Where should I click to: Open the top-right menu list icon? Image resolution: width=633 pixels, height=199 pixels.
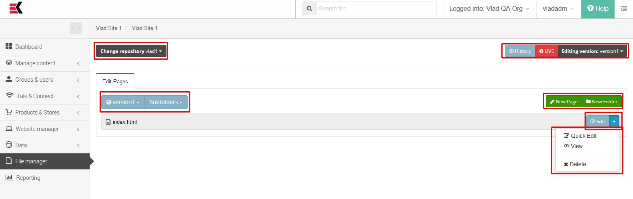[x=624, y=9]
